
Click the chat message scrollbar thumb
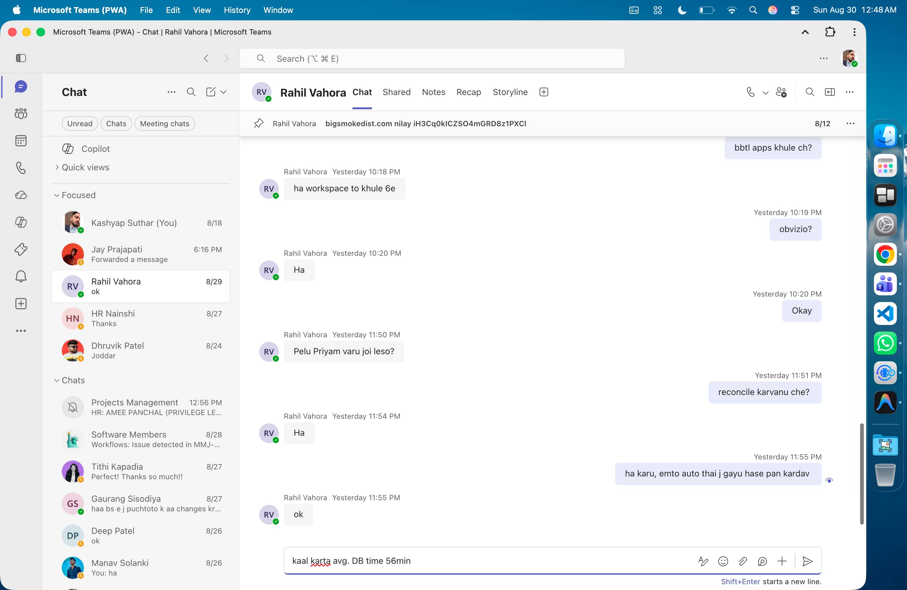tap(861, 474)
